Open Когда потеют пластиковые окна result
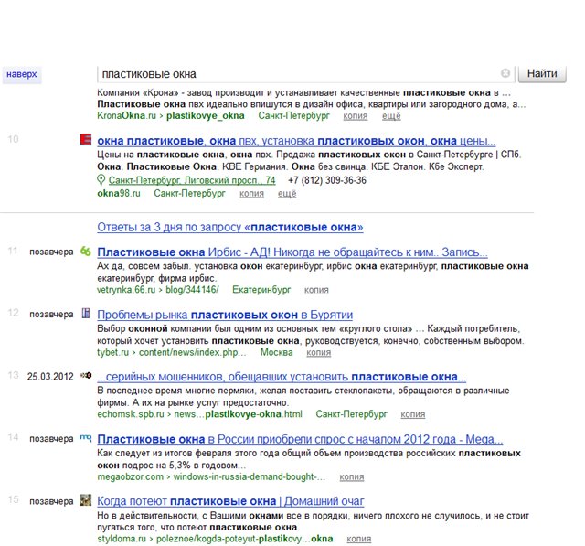Screen dimensions: 585x546 click(x=230, y=501)
